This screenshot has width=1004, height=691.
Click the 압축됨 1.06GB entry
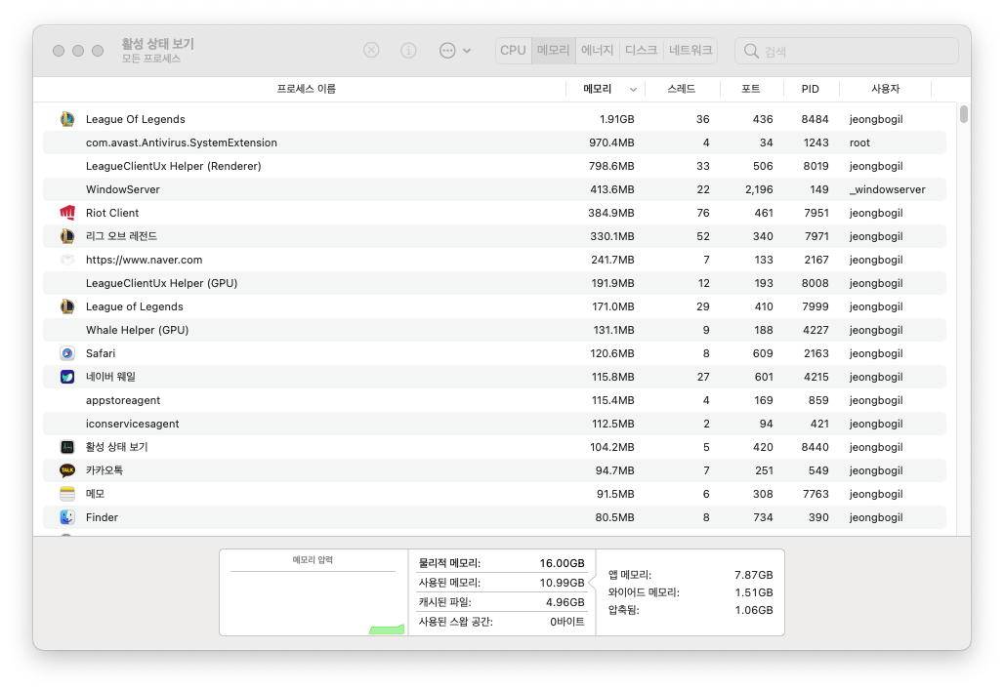[690, 610]
